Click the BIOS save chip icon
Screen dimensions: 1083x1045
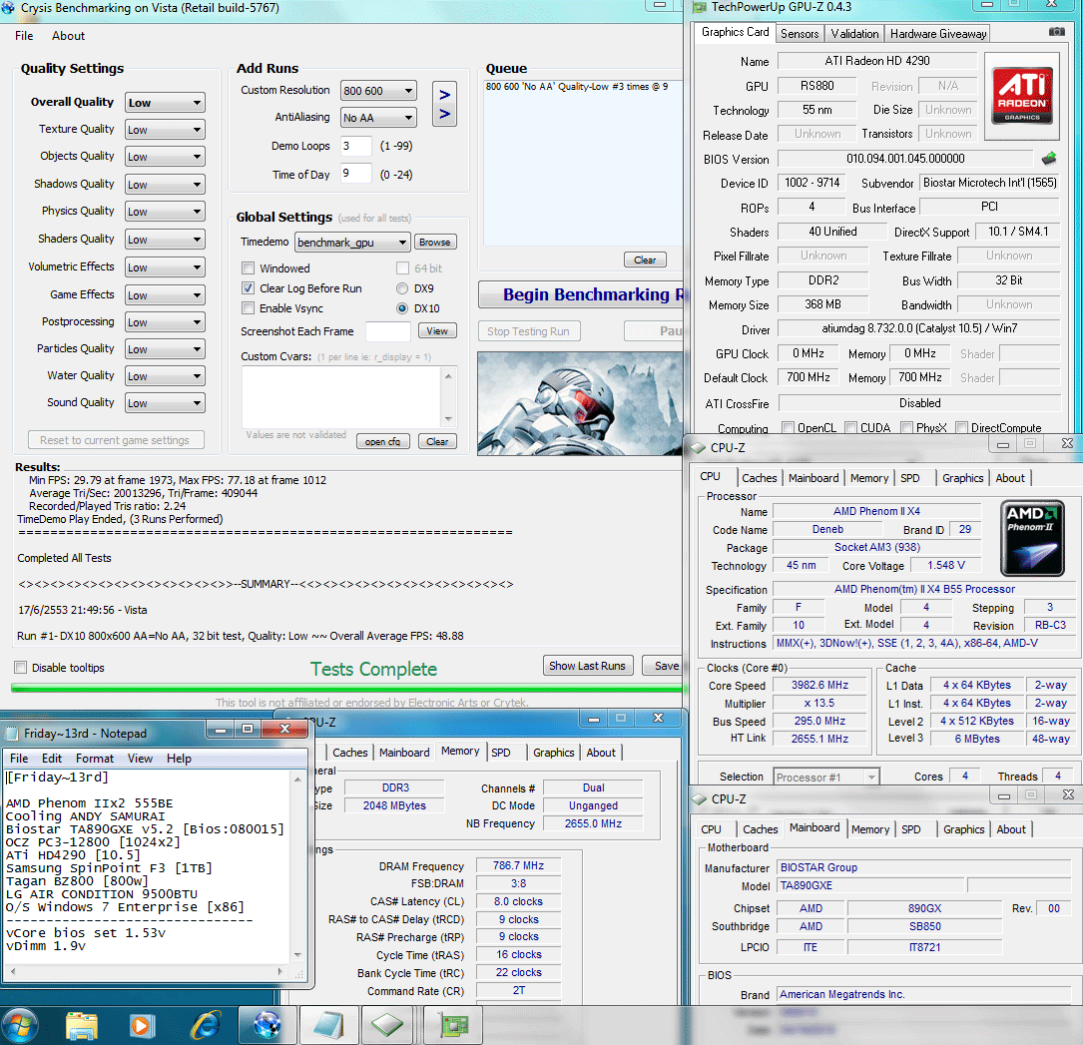coord(1049,159)
